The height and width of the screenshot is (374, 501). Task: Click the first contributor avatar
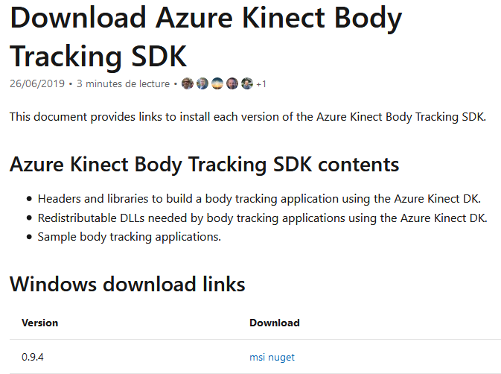click(x=188, y=83)
